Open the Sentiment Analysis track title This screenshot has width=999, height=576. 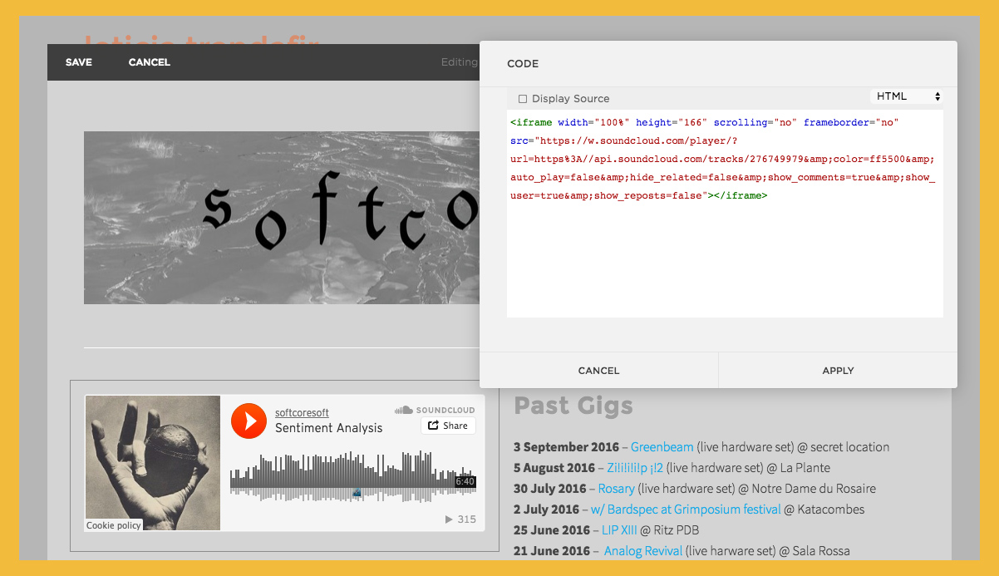[x=328, y=428]
